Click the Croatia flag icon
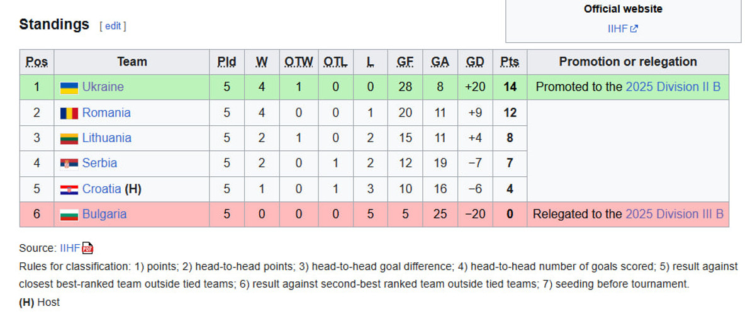Viewport: 755px width, 314px height. tap(69, 189)
